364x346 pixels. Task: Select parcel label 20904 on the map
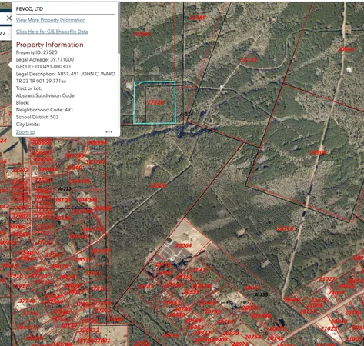point(318,152)
